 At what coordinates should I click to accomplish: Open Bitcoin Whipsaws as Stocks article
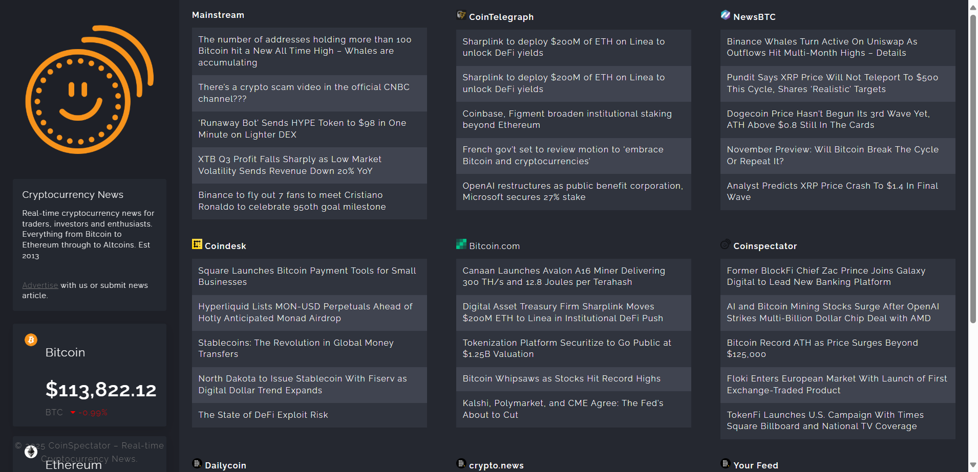click(561, 379)
